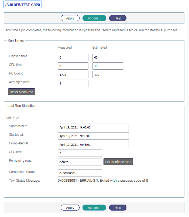Click Apply in the bottom button bar

[x=70, y=208]
